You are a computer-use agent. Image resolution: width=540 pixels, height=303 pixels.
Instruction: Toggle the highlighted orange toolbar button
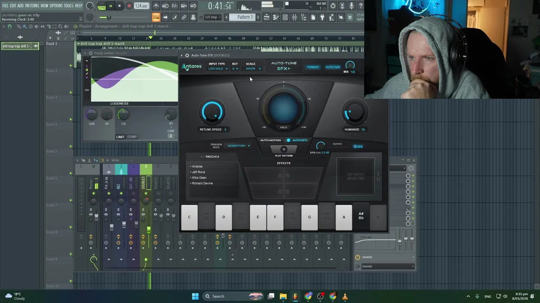click(156, 17)
